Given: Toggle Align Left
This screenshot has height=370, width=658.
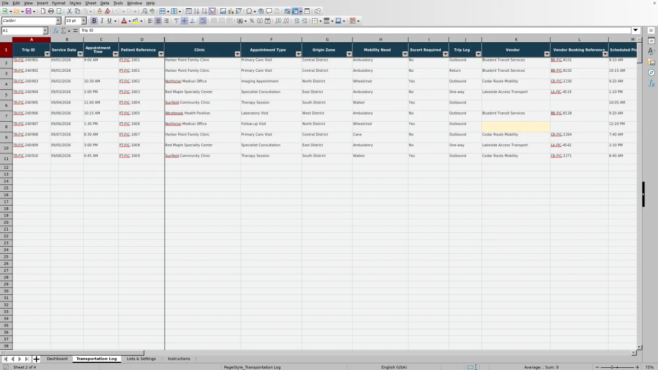Looking at the screenshot, I should pyautogui.click(x=150, y=21).
